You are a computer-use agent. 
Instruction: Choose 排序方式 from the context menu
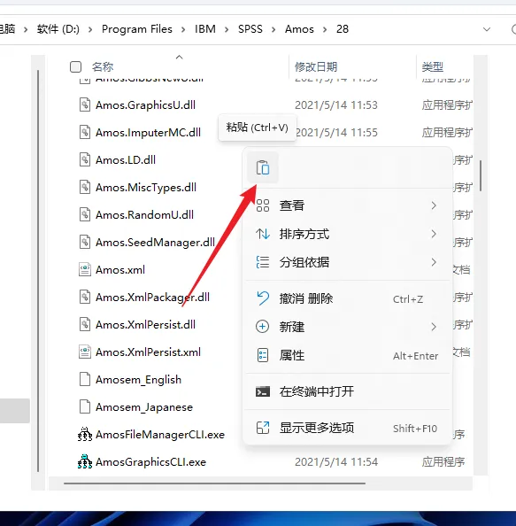347,234
